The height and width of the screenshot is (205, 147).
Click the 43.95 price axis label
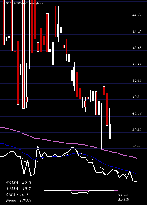point(137,31)
